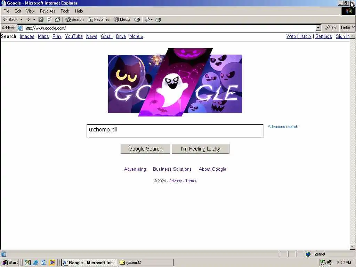Expand the Links toolbar chevron
The height and width of the screenshot is (267, 356).
pyautogui.click(x=353, y=27)
